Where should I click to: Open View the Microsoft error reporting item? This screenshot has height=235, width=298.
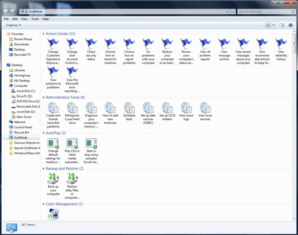click(72, 80)
